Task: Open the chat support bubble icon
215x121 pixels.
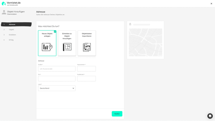Action: 210,116
